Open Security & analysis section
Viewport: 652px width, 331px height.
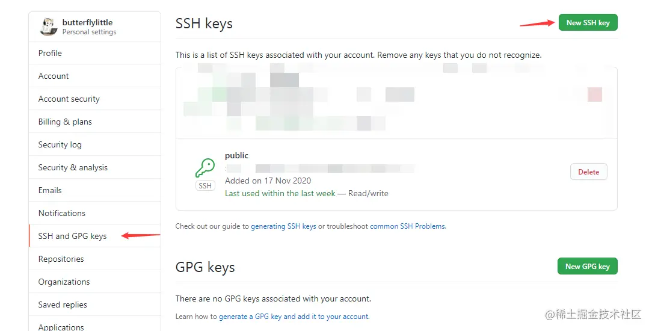click(x=95, y=167)
